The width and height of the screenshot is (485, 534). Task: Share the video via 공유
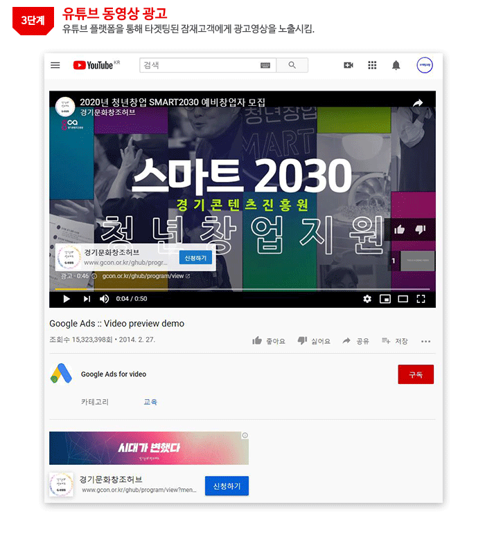[355, 341]
